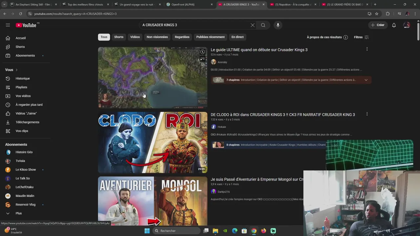420x236 pixels.
Task: Launch Firefox from the taskbar
Action: click(x=263, y=231)
